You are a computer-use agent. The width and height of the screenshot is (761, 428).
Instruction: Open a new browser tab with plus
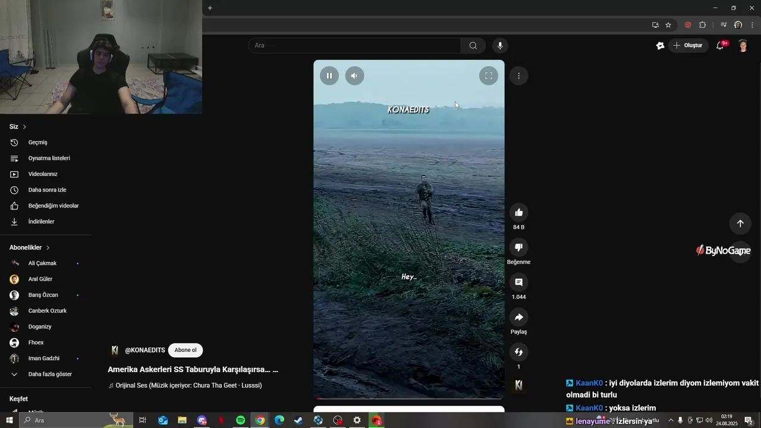[210, 8]
